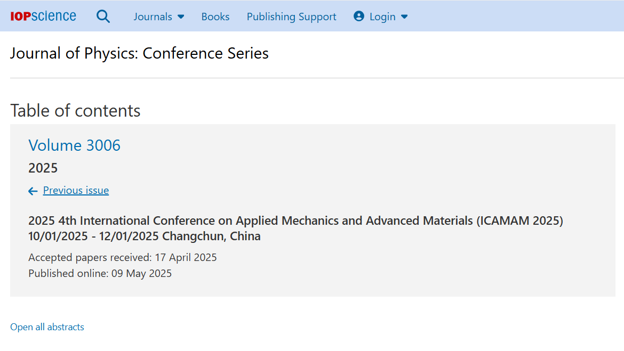624x351 pixels.
Task: Open the search magnifier icon
Action: tap(103, 17)
